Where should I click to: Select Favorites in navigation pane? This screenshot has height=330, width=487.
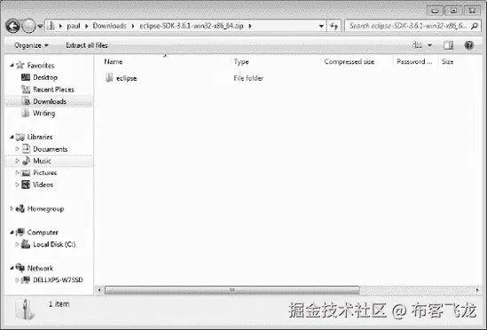click(x=41, y=66)
